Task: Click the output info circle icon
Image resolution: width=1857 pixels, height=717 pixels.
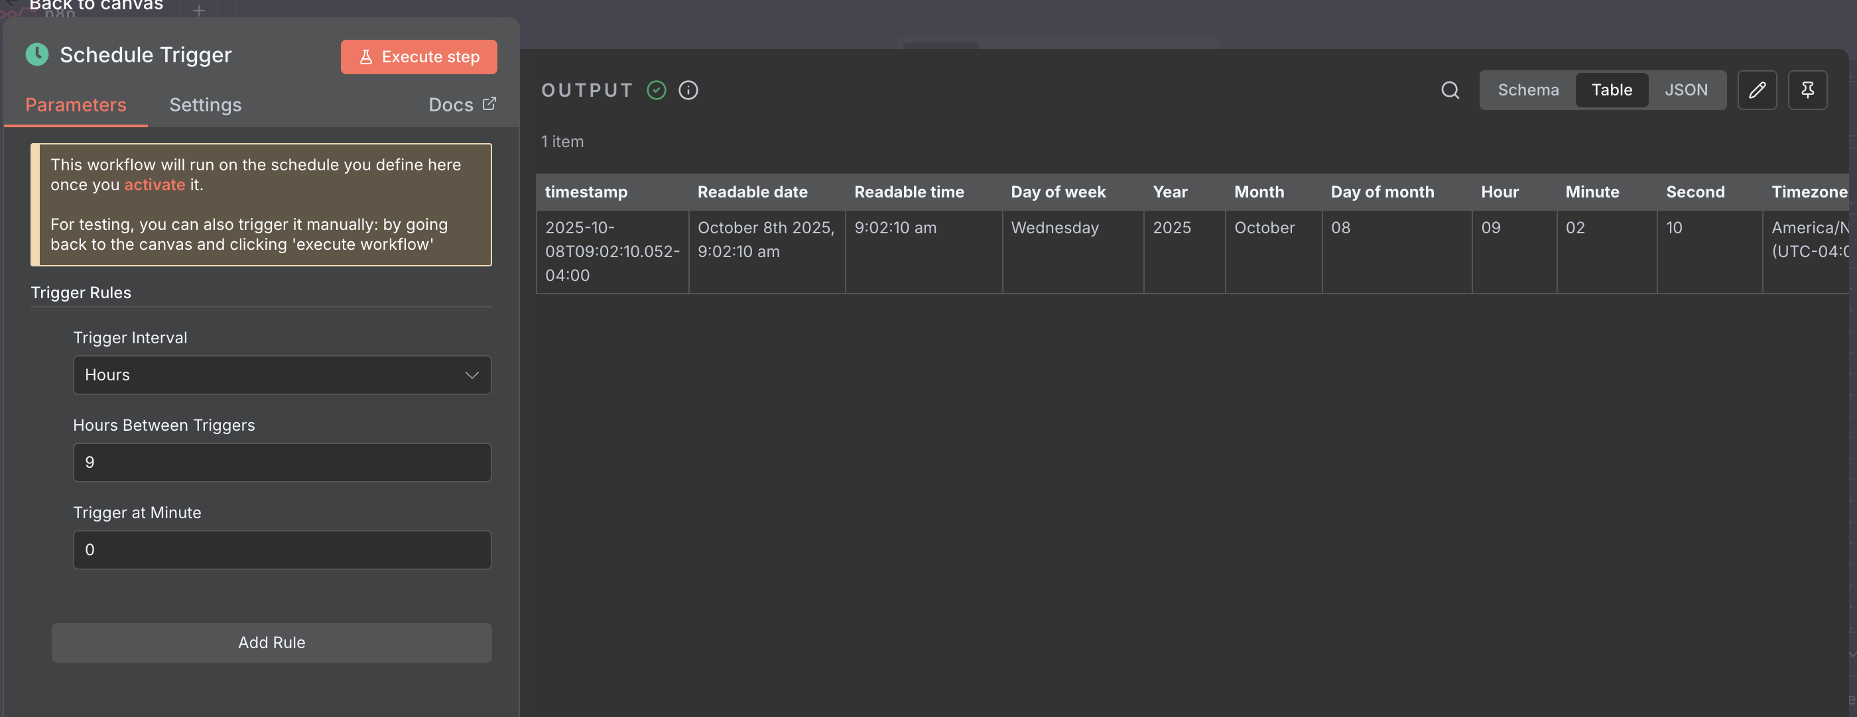Action: (688, 90)
